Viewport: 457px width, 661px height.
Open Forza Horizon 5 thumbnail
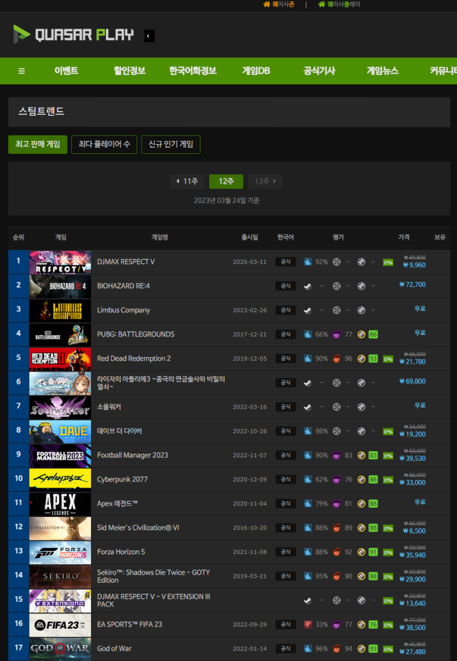point(60,552)
